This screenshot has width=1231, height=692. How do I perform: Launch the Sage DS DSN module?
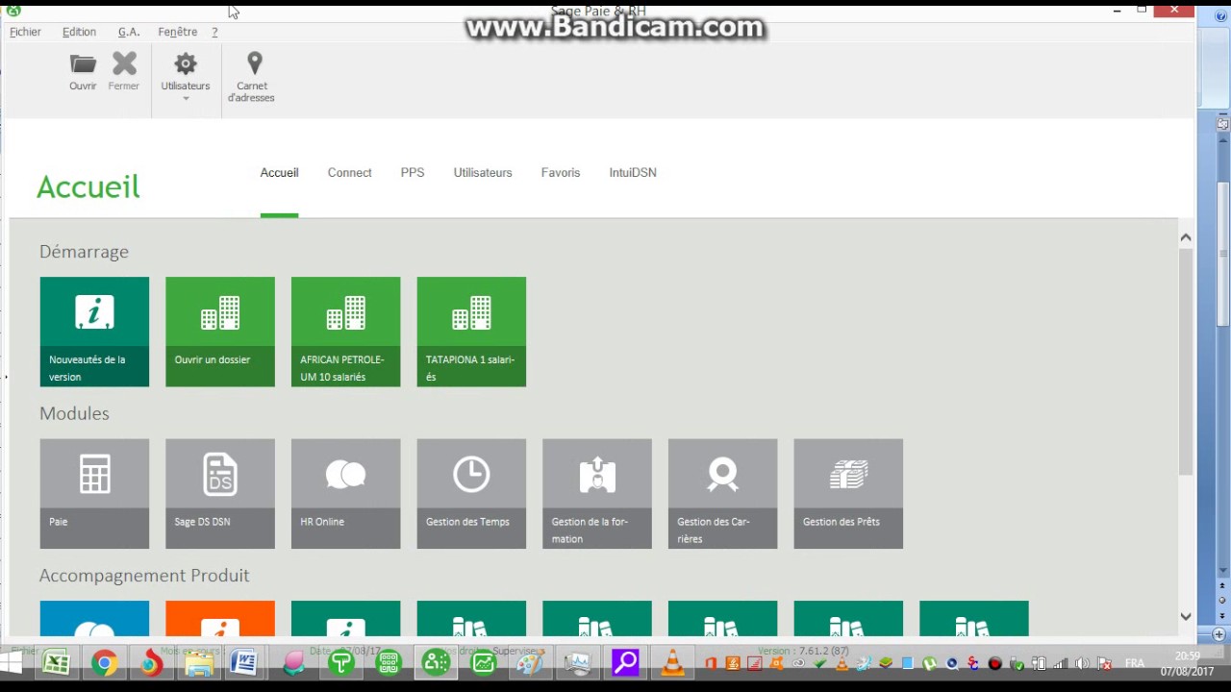[220, 494]
